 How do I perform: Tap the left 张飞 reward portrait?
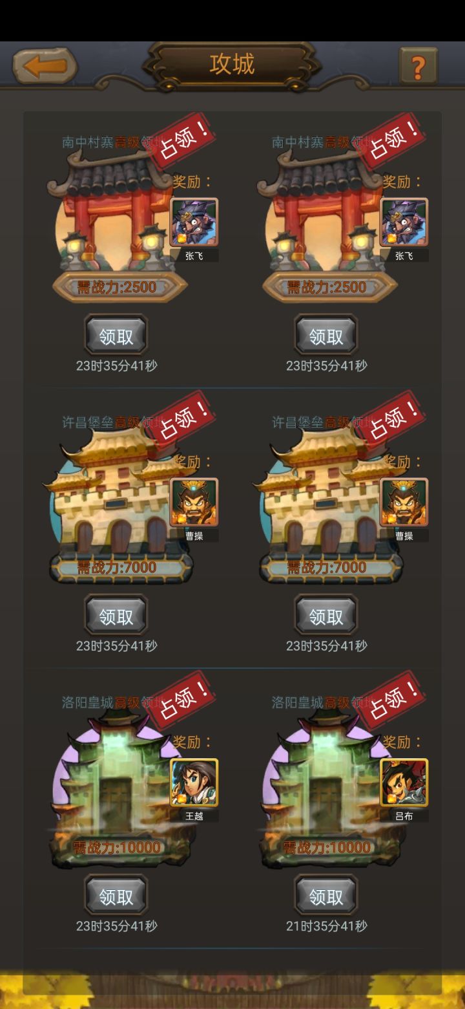194,222
